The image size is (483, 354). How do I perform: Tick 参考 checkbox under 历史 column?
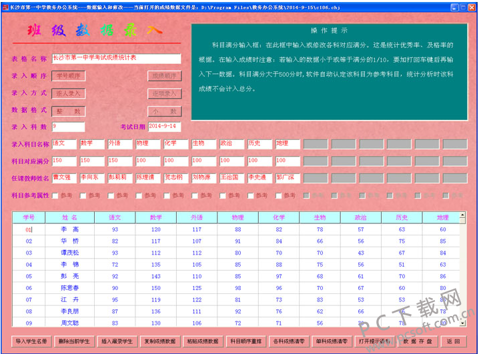click(251, 195)
